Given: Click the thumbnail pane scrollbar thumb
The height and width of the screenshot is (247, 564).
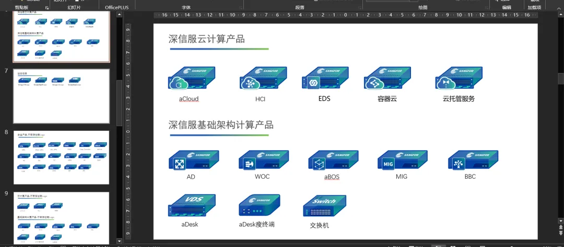Looking at the screenshot, I should click(x=119, y=103).
